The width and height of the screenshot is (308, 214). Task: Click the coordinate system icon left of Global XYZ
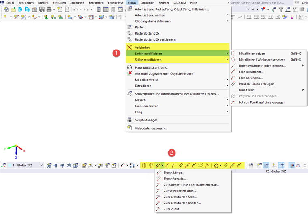click(3, 165)
